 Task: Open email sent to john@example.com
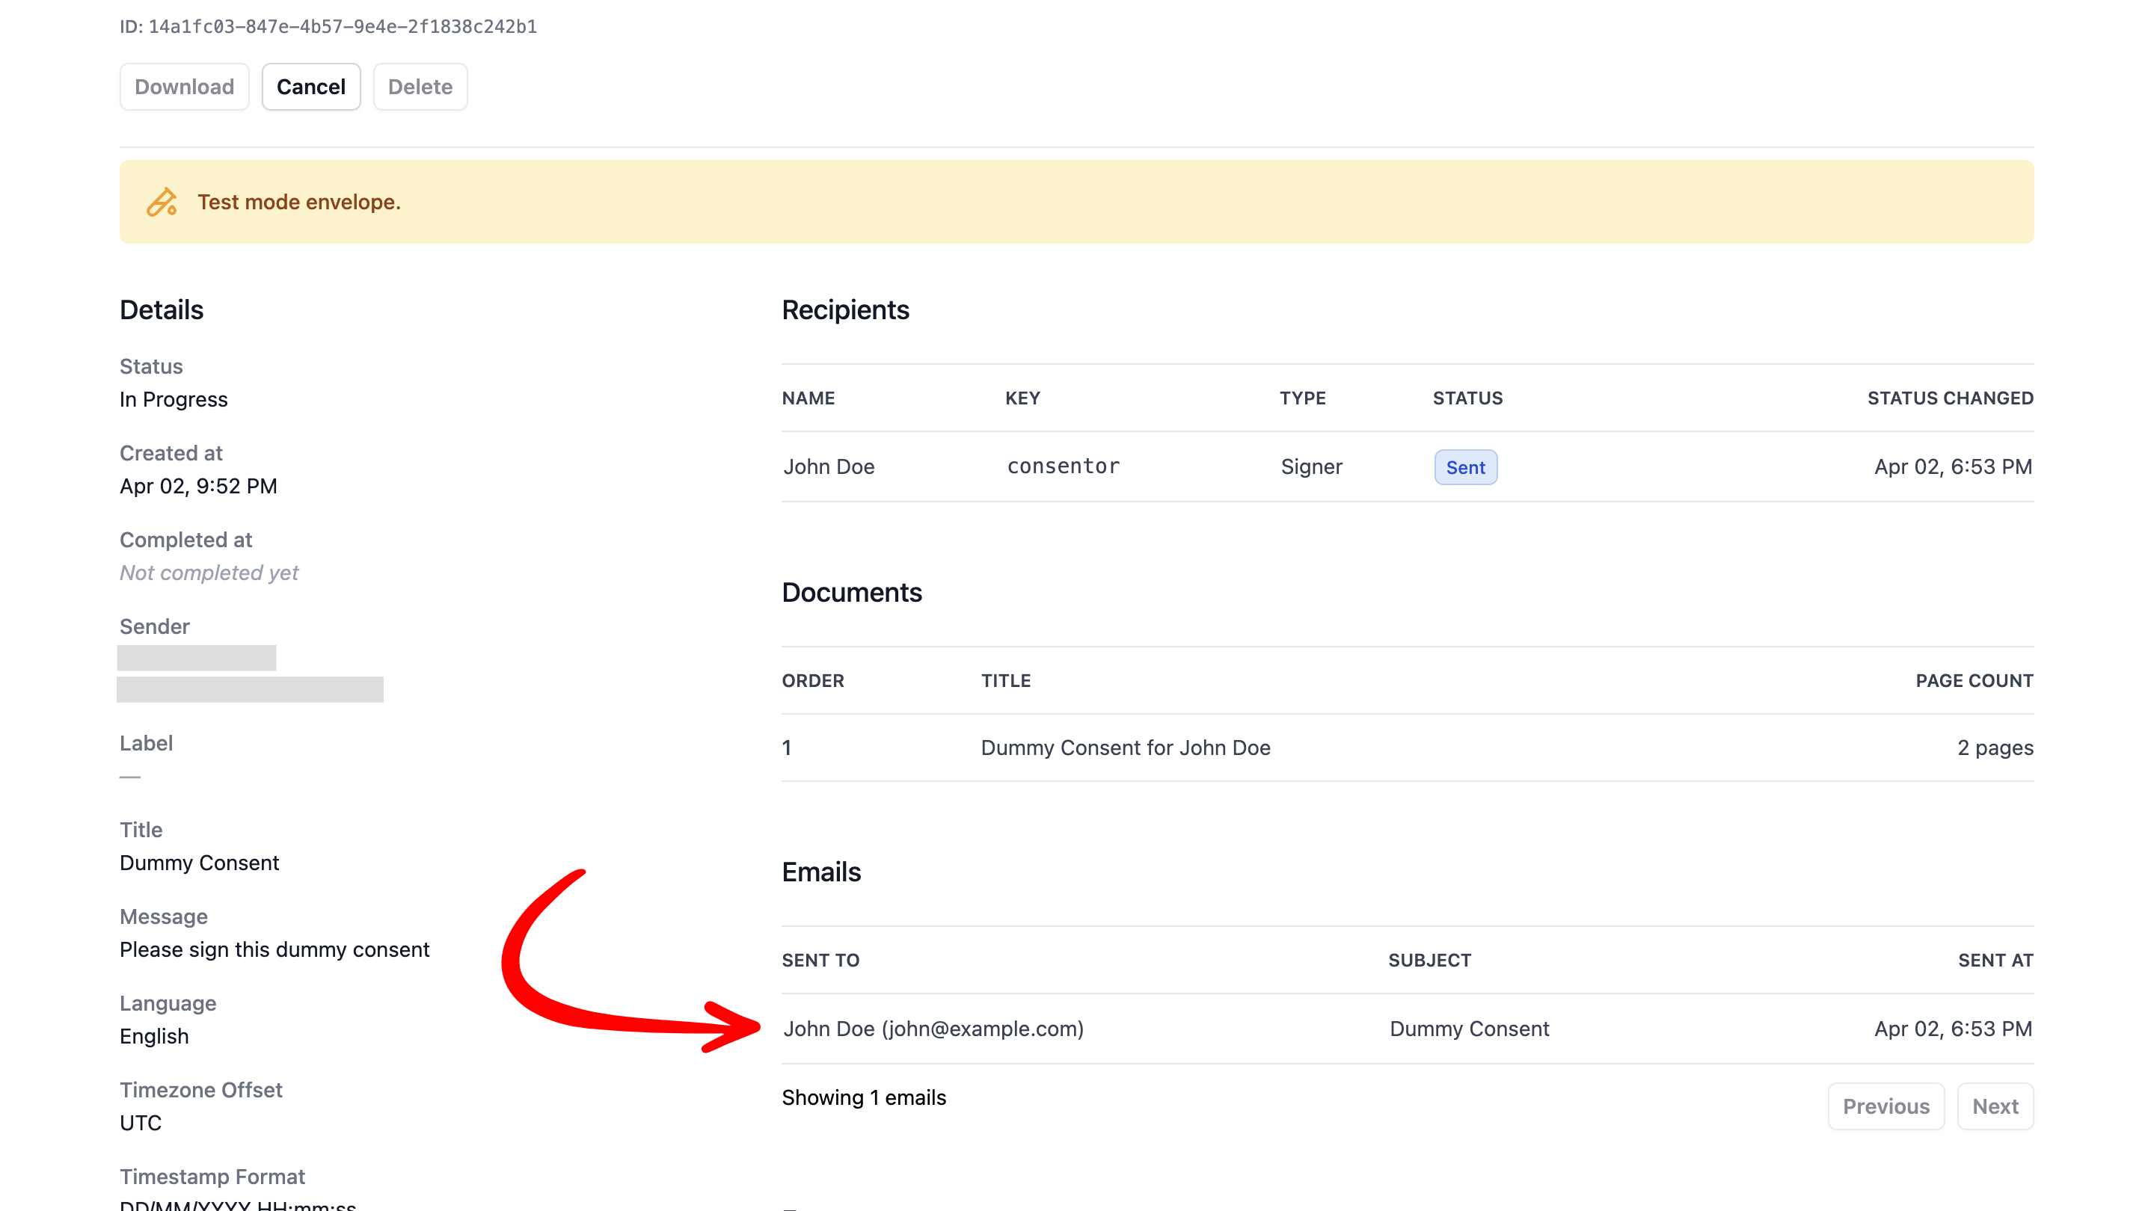(933, 1028)
